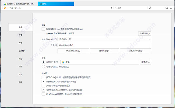Click the about:preferences address bar
The width and height of the screenshot is (175, 108).
click(x=56, y=8)
